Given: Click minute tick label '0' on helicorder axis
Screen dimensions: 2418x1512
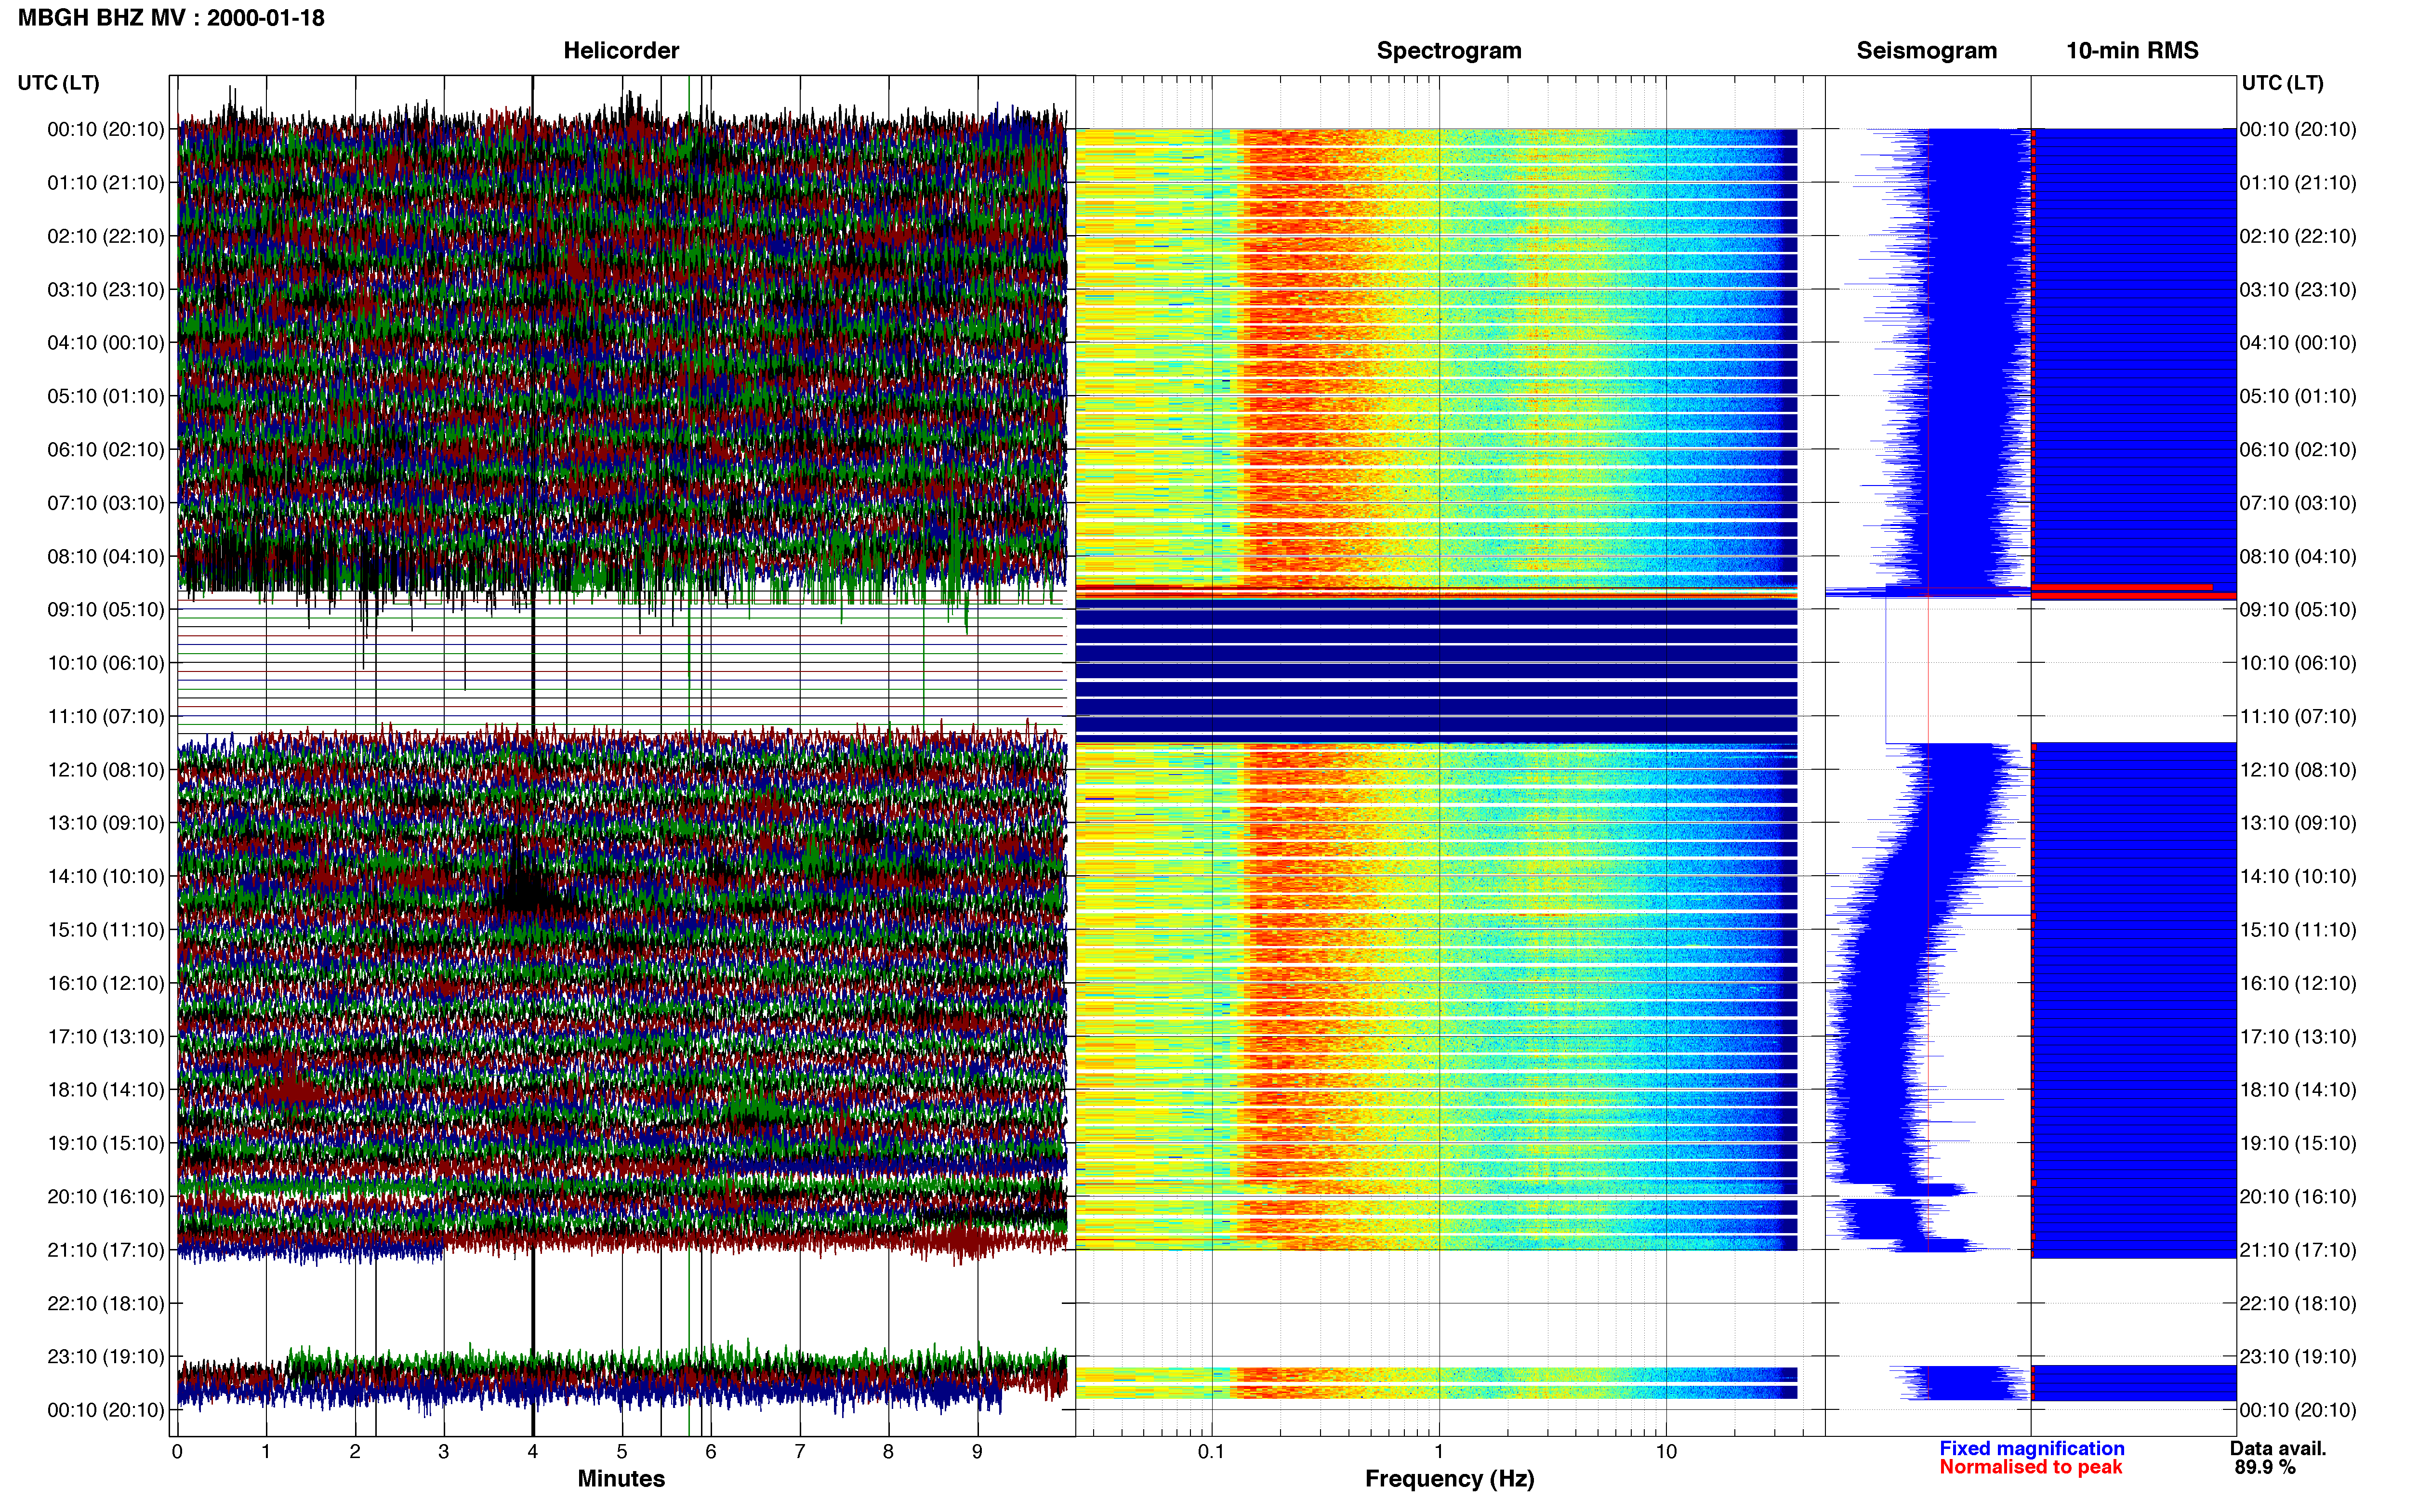Looking at the screenshot, I should tap(177, 1452).
